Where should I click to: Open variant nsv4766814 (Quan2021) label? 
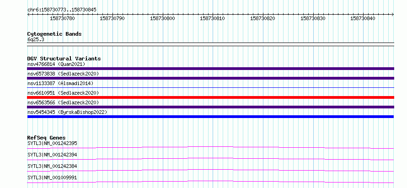pyautogui.click(x=56, y=64)
